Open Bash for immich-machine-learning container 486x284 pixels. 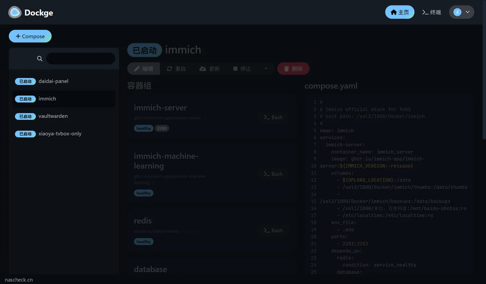point(273,174)
